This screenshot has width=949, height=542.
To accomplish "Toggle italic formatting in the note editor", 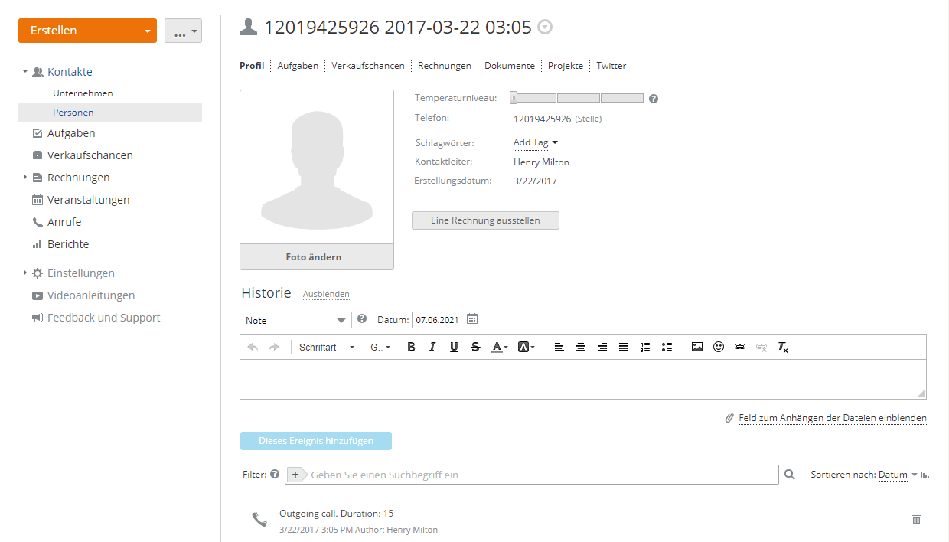I will [x=432, y=347].
